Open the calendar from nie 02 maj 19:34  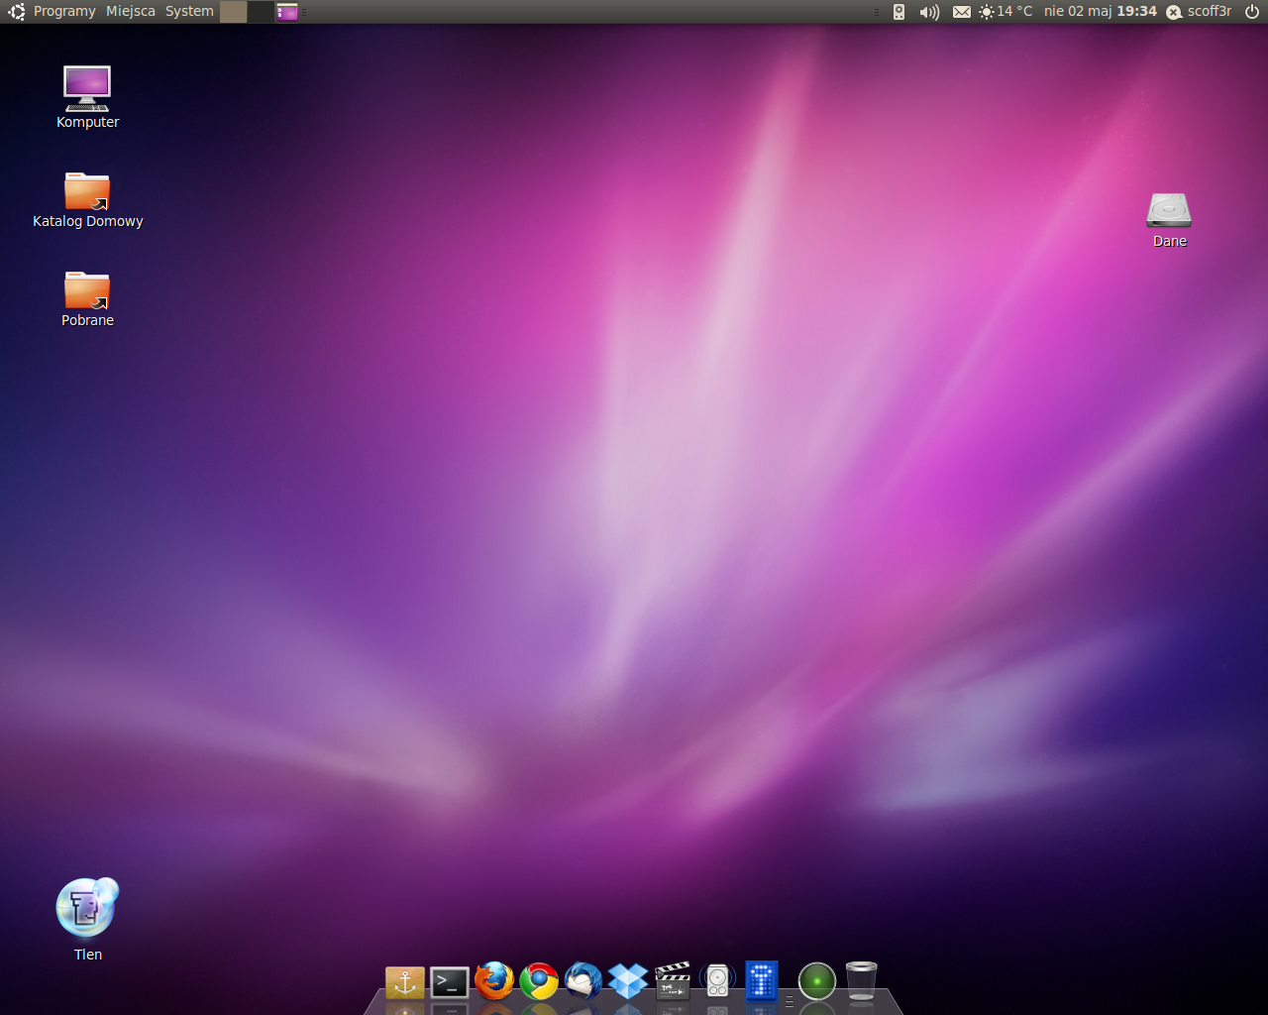click(1101, 11)
